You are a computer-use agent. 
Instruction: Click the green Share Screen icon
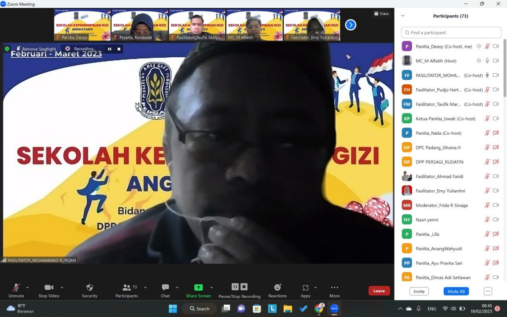198,288
